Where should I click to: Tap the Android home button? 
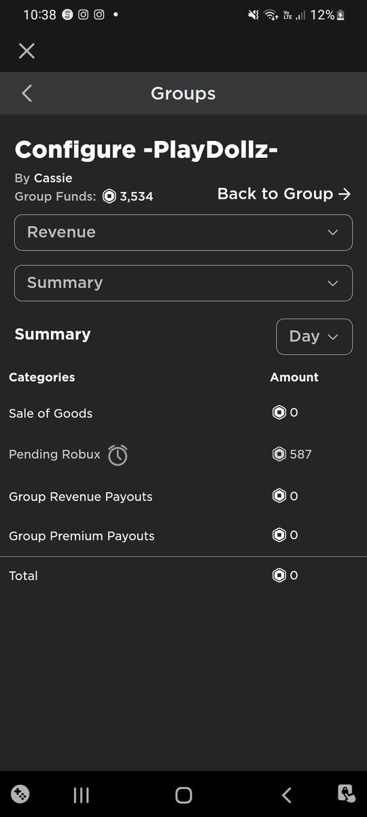click(x=183, y=795)
